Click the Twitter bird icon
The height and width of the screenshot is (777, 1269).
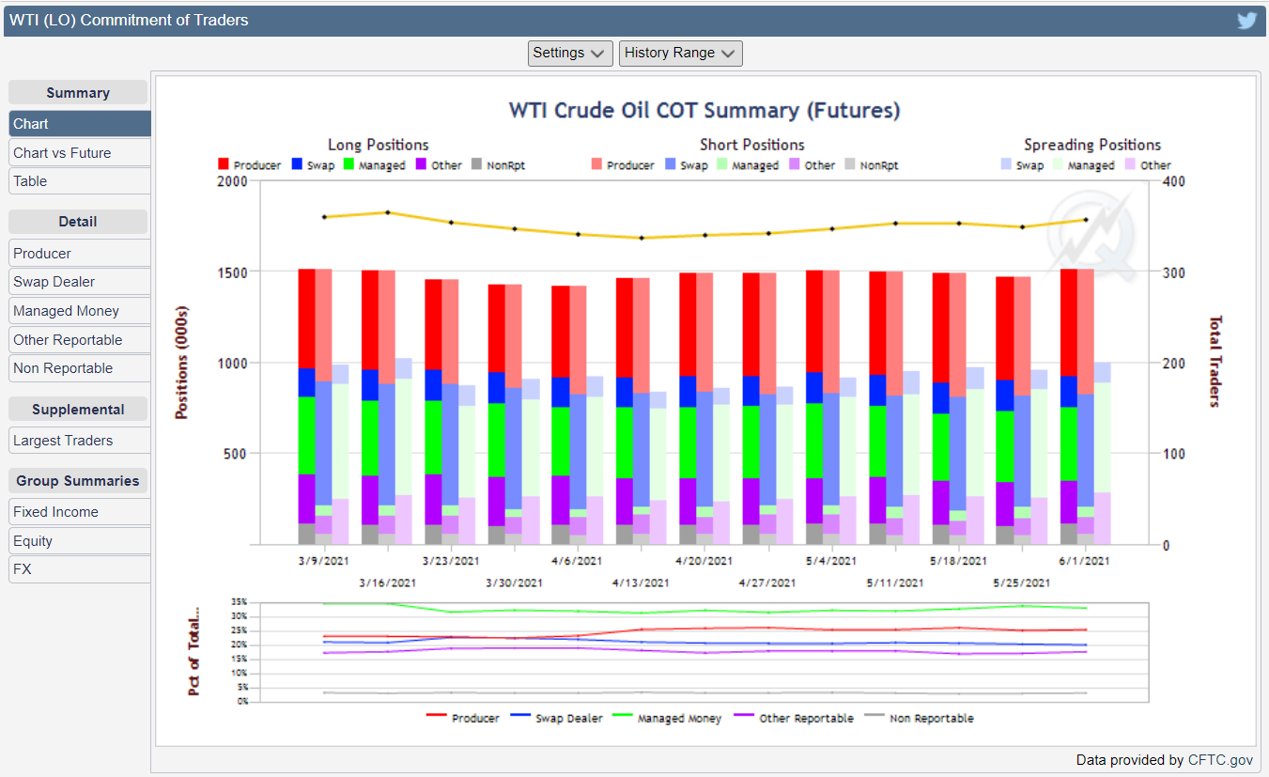pos(1246,21)
